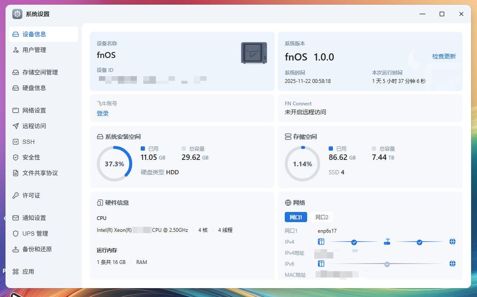
Task: Click the NAS device image
Action: [254, 53]
